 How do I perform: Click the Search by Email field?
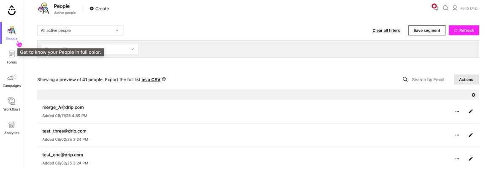click(x=428, y=79)
